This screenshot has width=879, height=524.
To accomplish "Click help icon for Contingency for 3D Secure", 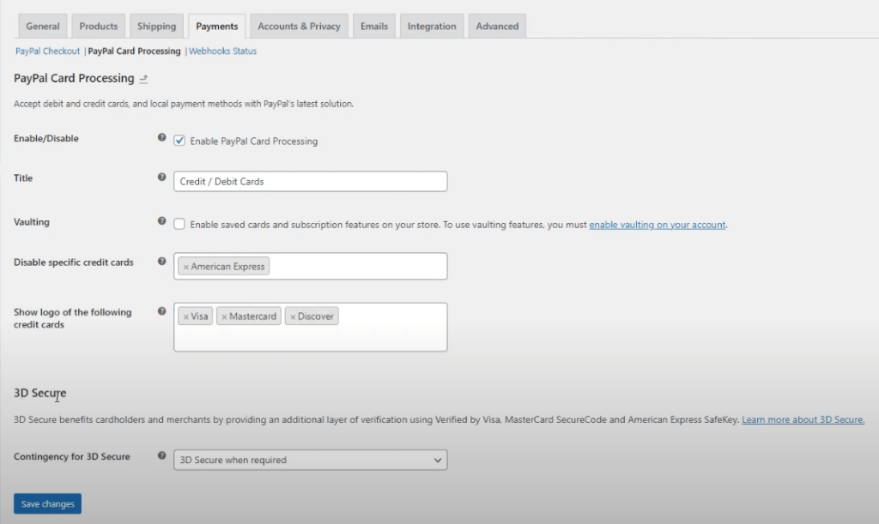I will coord(162,456).
